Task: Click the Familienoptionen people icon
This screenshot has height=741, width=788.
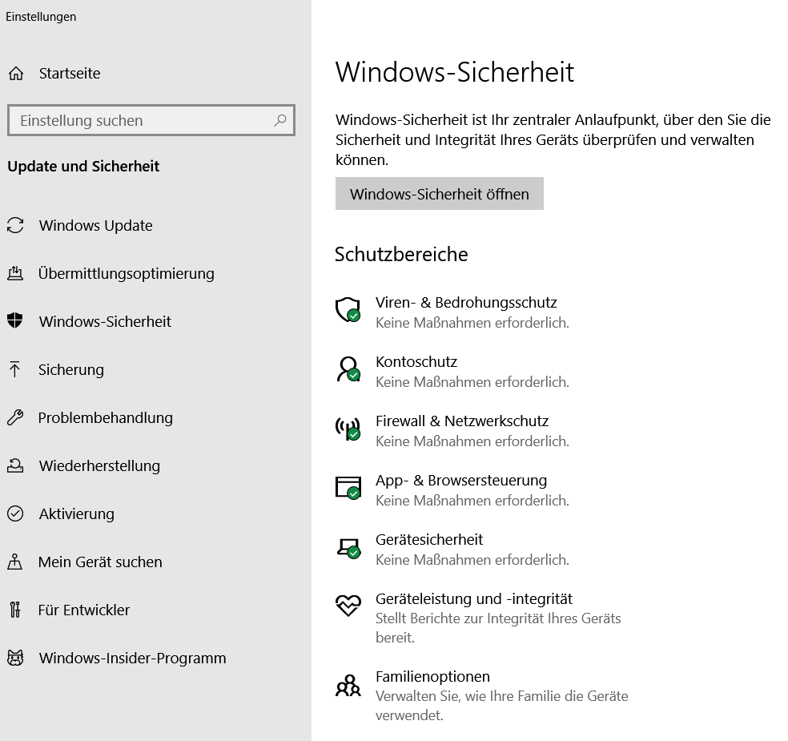Action: click(348, 686)
